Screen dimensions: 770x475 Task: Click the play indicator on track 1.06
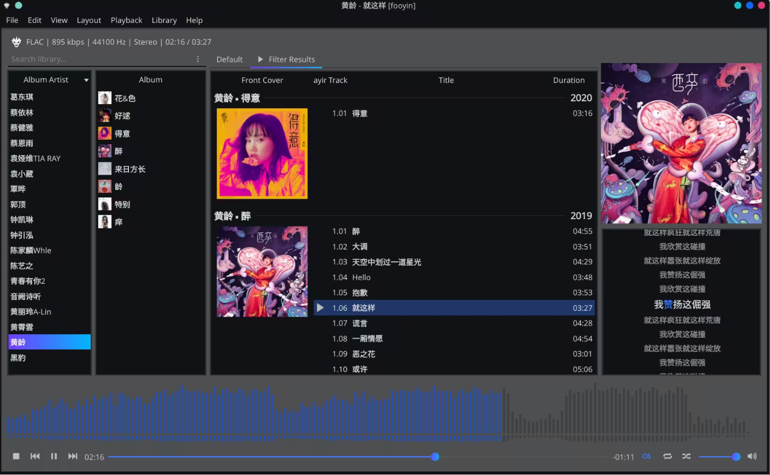tap(320, 308)
